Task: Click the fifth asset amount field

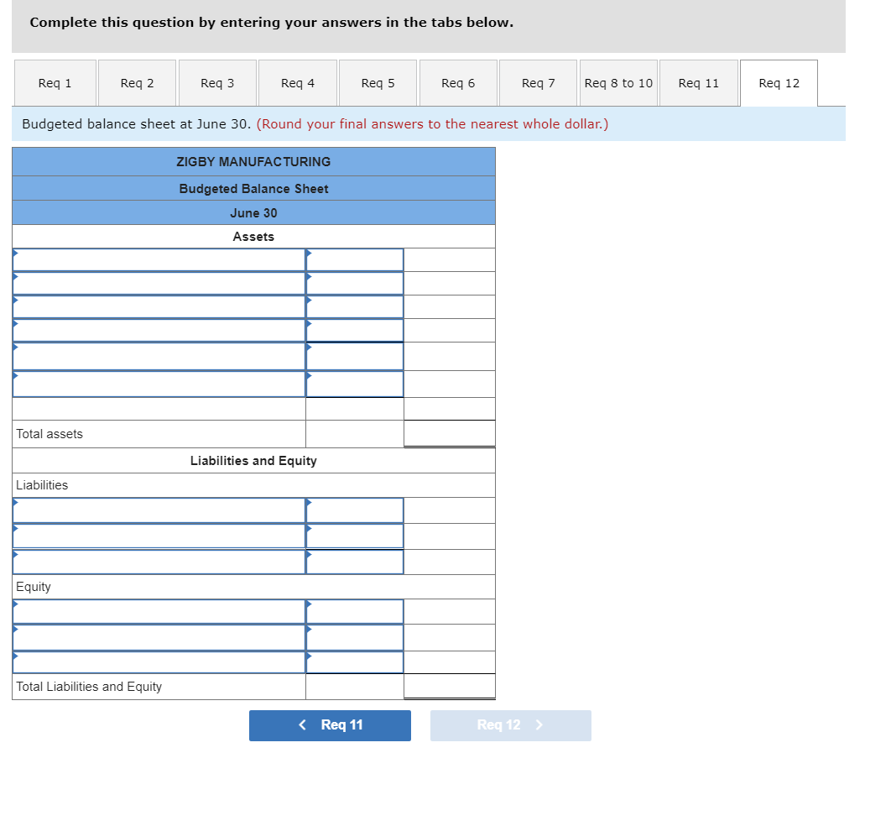Action: [x=355, y=357]
